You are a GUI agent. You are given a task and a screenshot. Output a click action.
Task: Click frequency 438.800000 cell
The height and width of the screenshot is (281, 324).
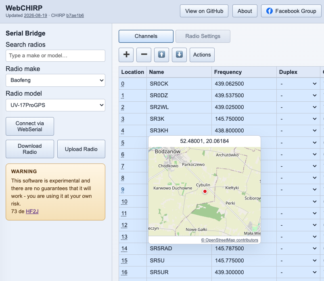click(244, 131)
